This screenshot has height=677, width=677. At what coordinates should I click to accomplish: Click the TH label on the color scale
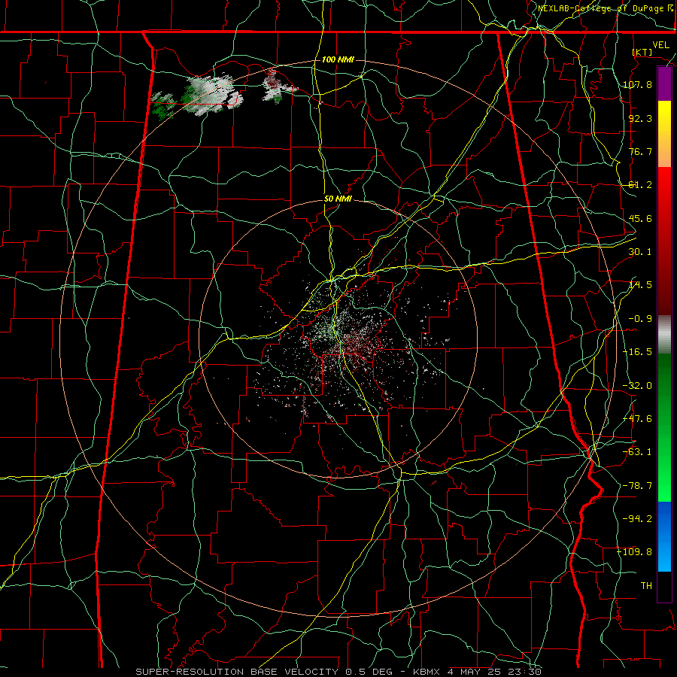point(646,586)
